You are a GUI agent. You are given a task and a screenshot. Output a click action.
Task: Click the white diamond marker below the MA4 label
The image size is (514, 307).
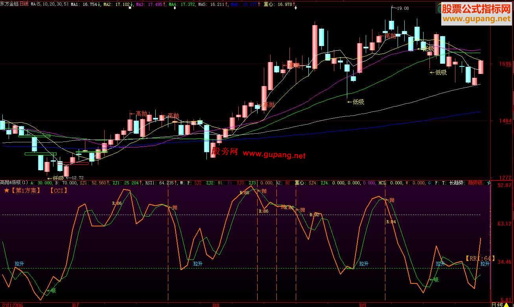175,8
